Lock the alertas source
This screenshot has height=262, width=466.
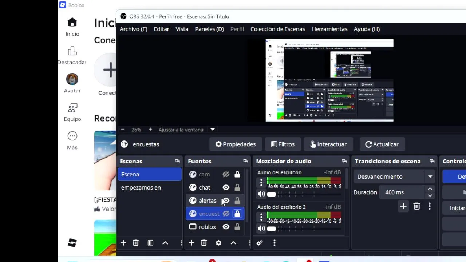[x=237, y=201]
